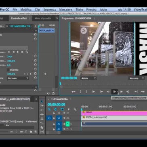Viewport: 147px width, 147px height.
Task: Reset the blend mode Normale parameter
Action: [35, 78]
